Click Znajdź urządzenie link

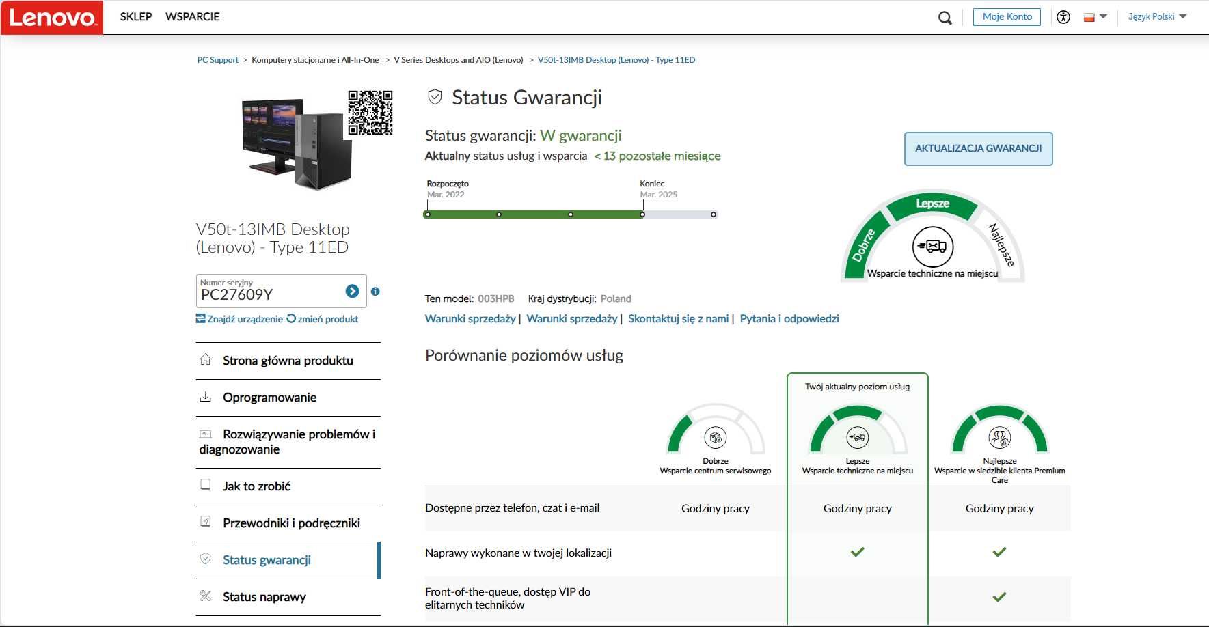click(x=239, y=319)
